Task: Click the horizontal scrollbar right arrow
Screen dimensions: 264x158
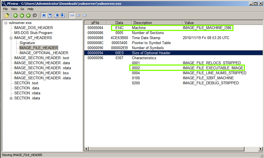Action: pyautogui.click(x=260, y=149)
